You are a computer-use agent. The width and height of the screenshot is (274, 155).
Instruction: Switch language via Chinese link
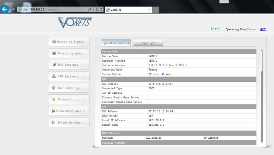pyautogui.click(x=263, y=29)
